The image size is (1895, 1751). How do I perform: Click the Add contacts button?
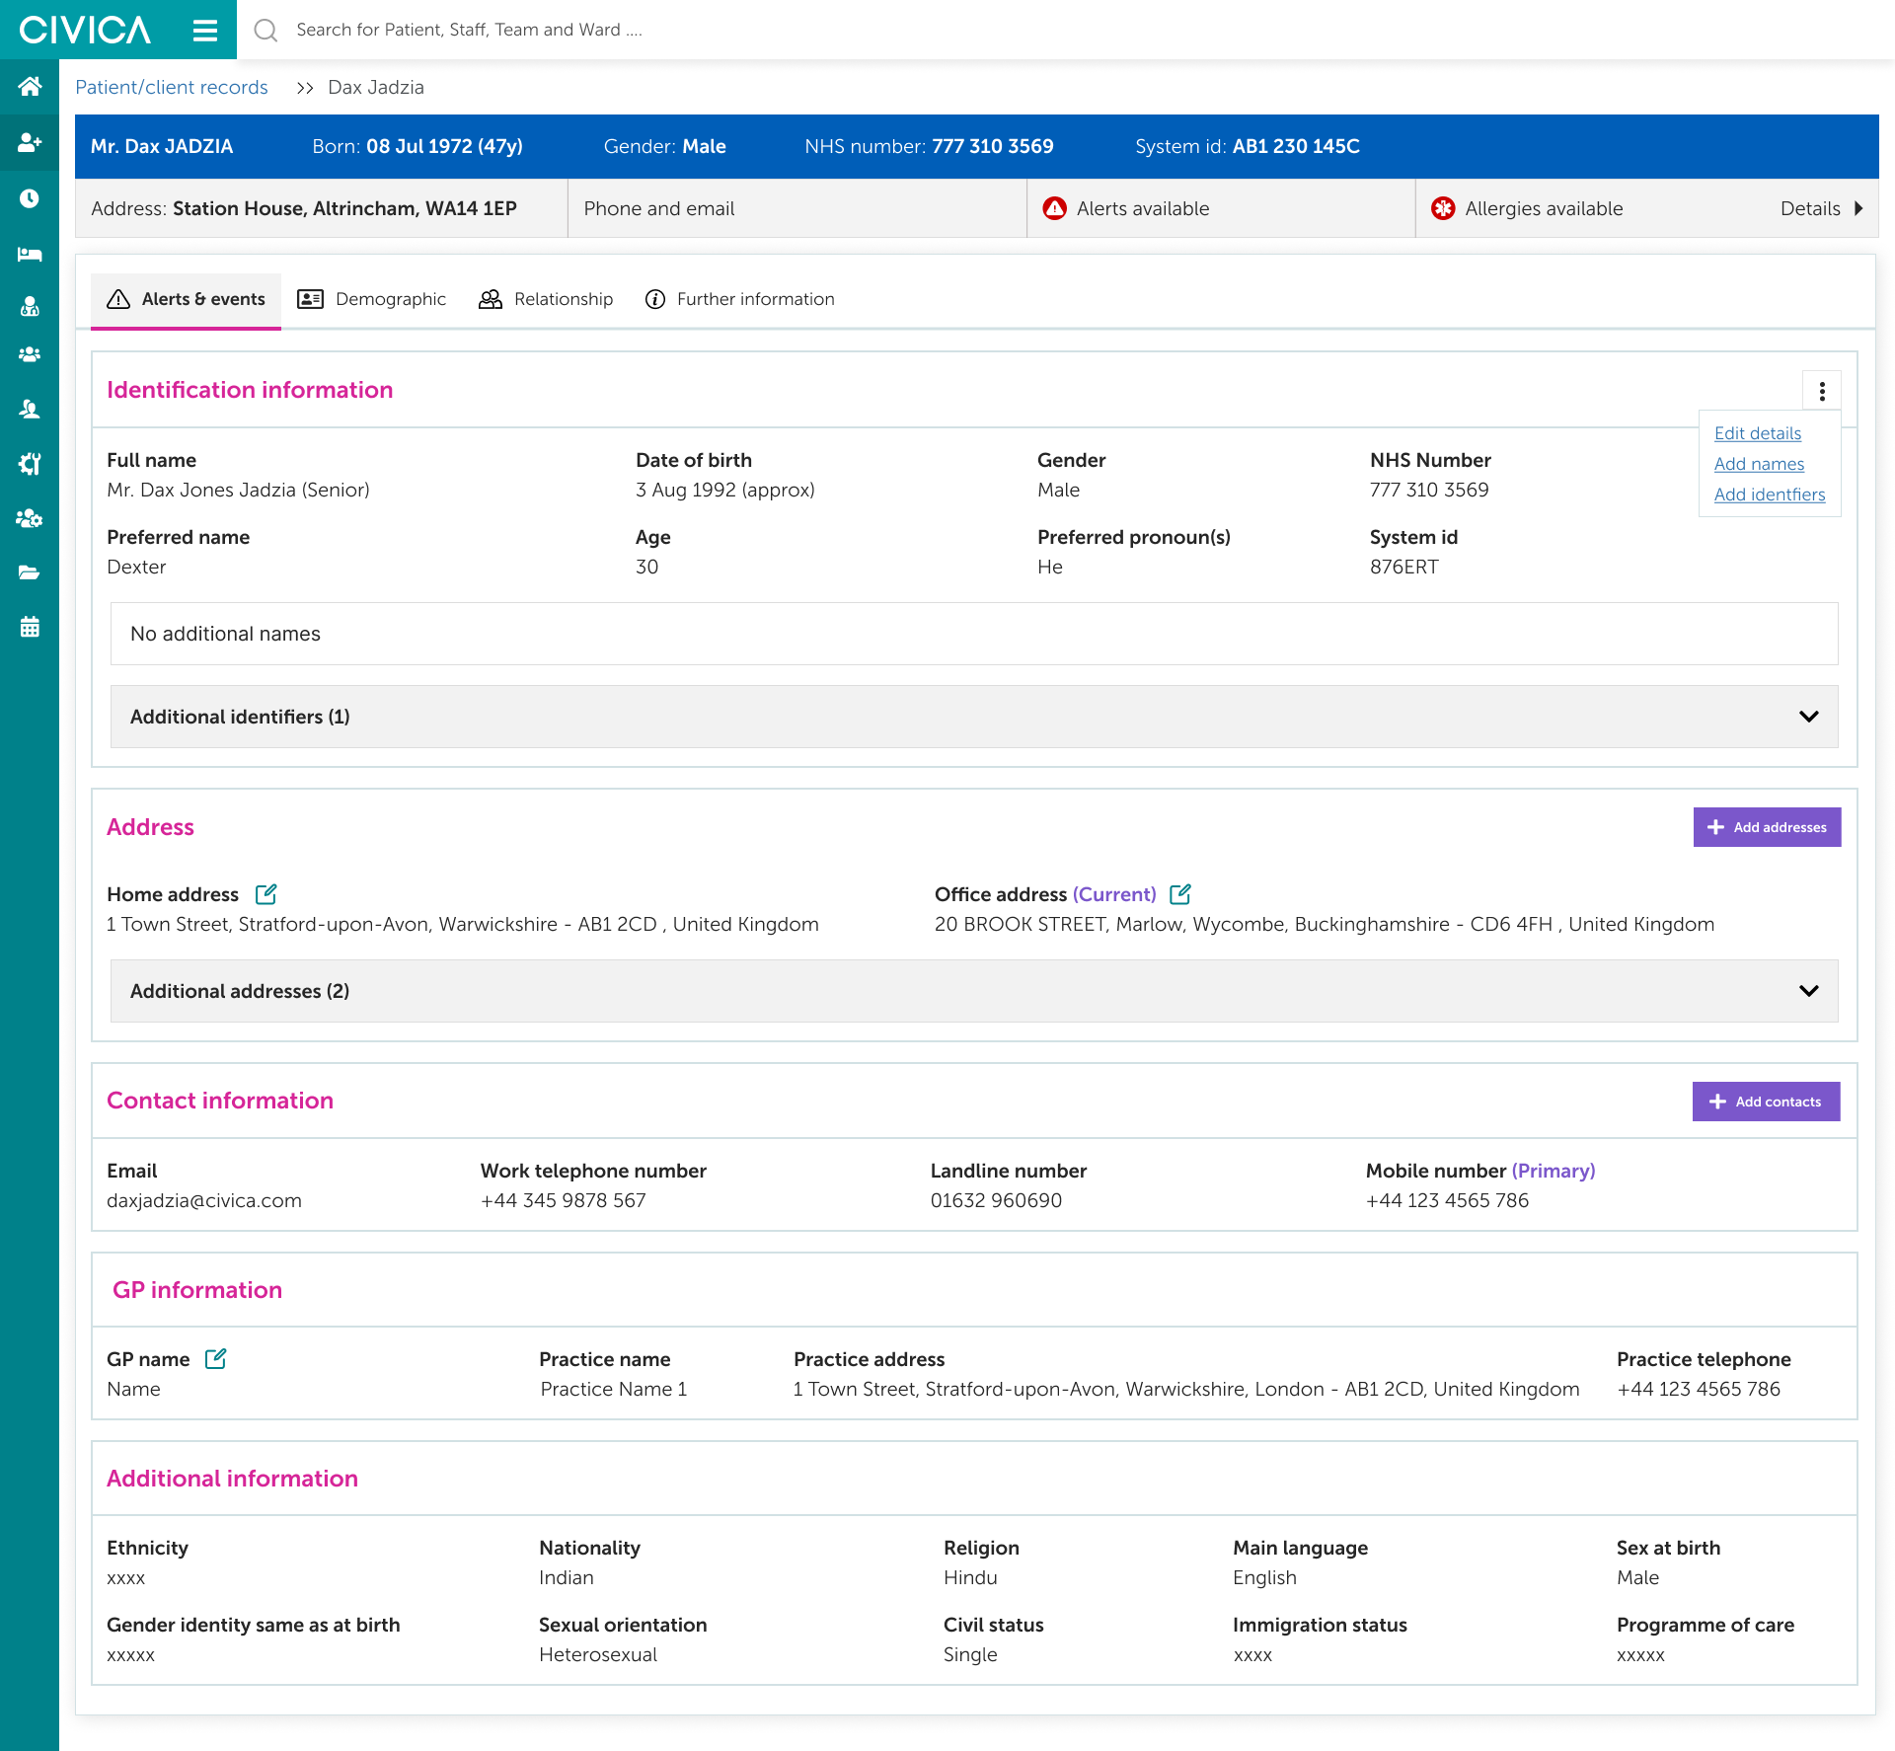(x=1767, y=1102)
